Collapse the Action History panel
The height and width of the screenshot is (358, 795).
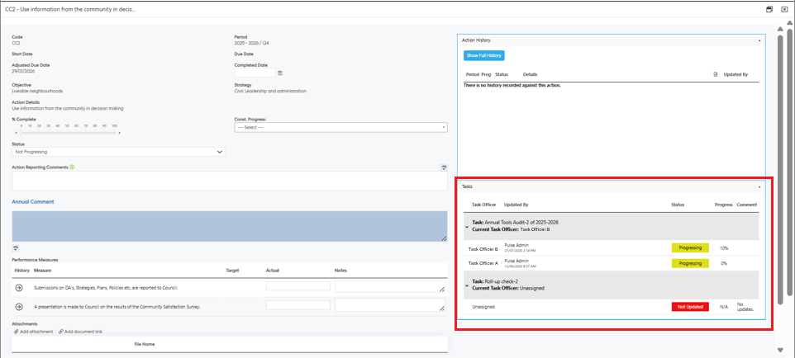point(759,40)
